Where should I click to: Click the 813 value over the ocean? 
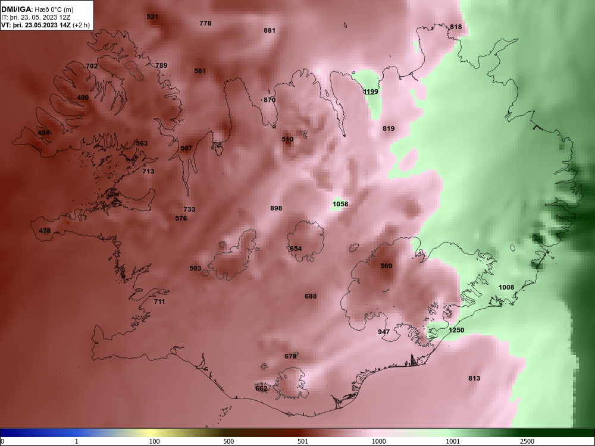click(474, 378)
